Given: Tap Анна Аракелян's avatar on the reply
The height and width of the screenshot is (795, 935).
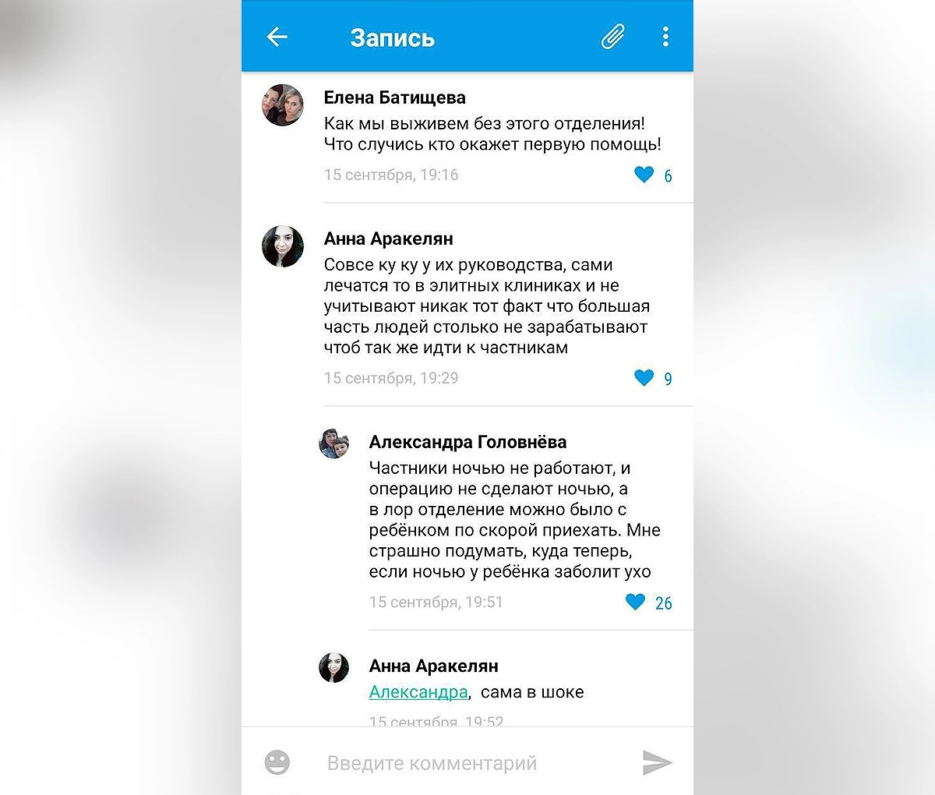Looking at the screenshot, I should (x=334, y=668).
